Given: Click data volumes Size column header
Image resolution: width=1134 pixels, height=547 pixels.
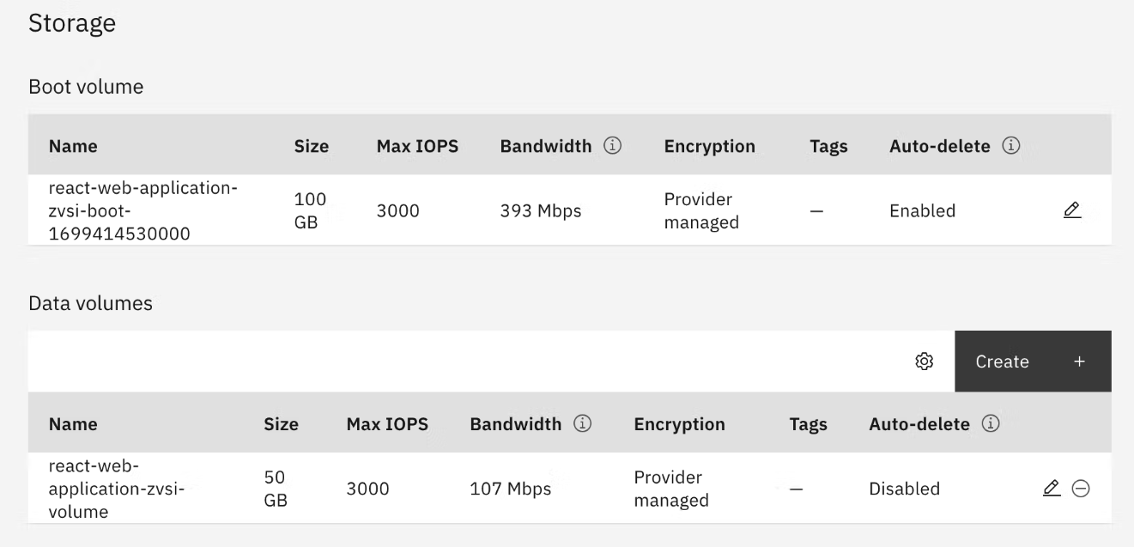Looking at the screenshot, I should pyautogui.click(x=281, y=424).
